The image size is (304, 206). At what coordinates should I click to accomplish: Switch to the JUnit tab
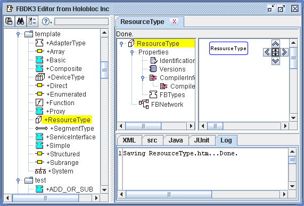[x=202, y=140]
